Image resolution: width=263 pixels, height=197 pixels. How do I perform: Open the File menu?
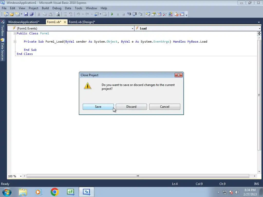tap(4, 8)
